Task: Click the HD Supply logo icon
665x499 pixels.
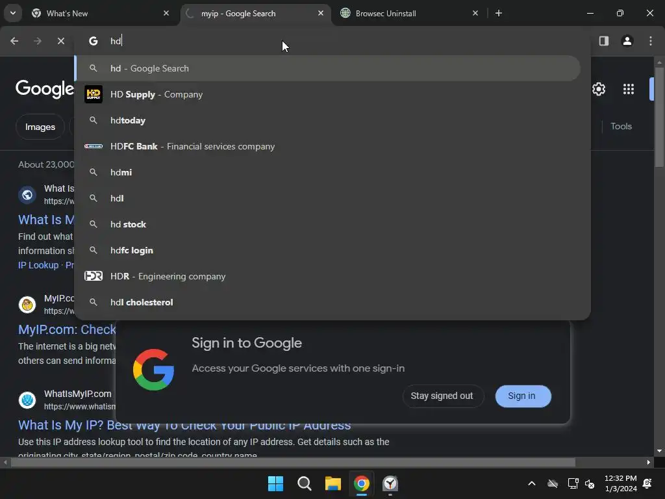Action: click(94, 94)
